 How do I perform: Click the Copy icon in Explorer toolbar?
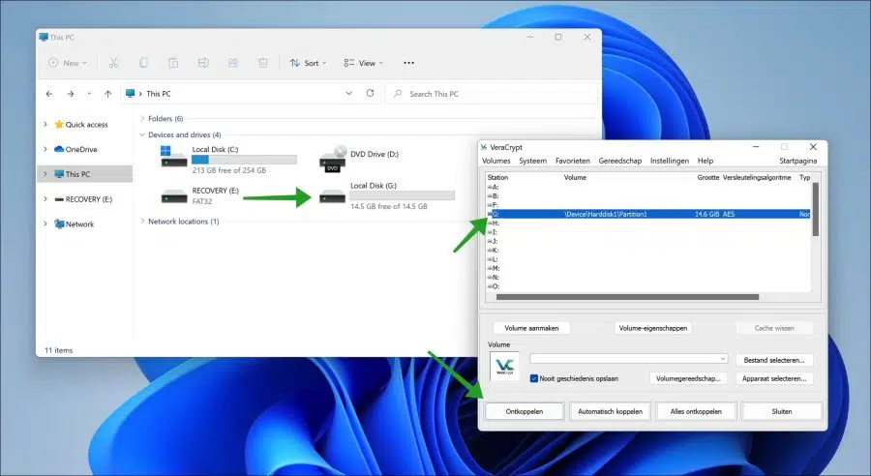pos(143,63)
